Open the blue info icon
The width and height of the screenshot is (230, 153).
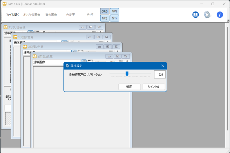220,15
